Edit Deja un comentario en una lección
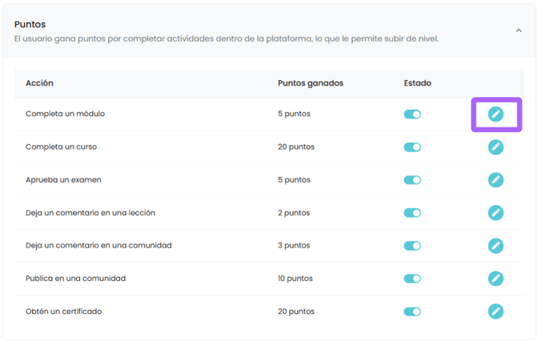 click(496, 213)
